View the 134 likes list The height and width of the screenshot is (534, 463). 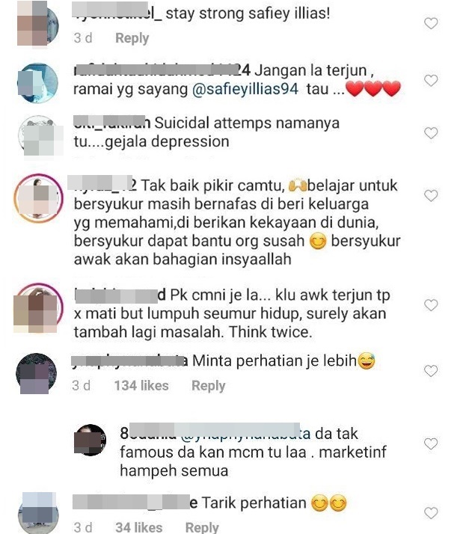141,385
